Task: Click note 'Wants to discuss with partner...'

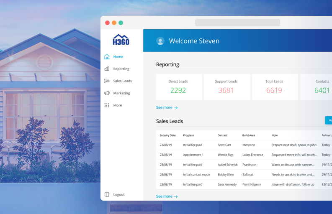Action: click(x=293, y=165)
